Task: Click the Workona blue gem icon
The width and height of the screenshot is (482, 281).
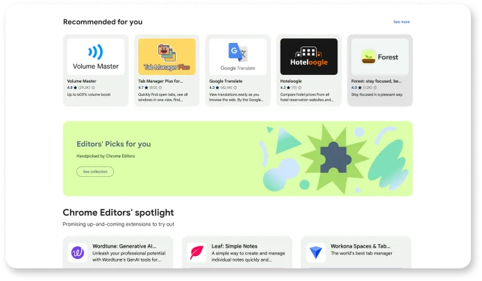Action: [x=316, y=253]
